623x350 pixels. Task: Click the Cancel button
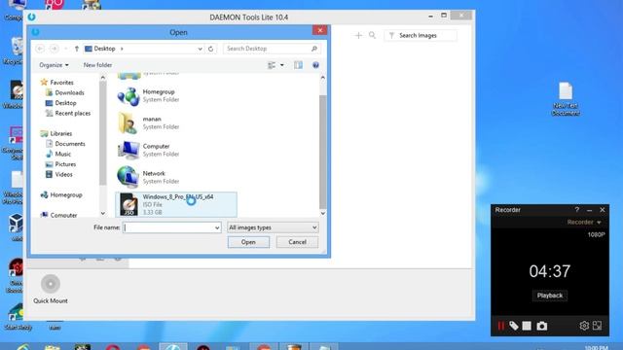click(297, 242)
